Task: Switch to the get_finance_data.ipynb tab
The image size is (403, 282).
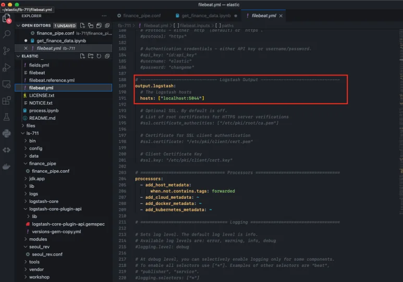Action: pos(205,16)
